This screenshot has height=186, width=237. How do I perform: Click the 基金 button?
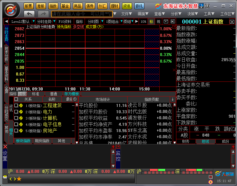click(65, 6)
